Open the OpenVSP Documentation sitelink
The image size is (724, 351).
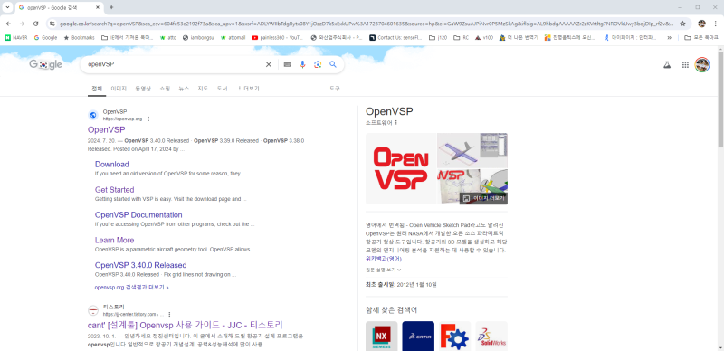pos(138,214)
